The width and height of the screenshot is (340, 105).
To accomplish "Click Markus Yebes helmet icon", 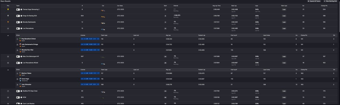I will click(20, 73).
